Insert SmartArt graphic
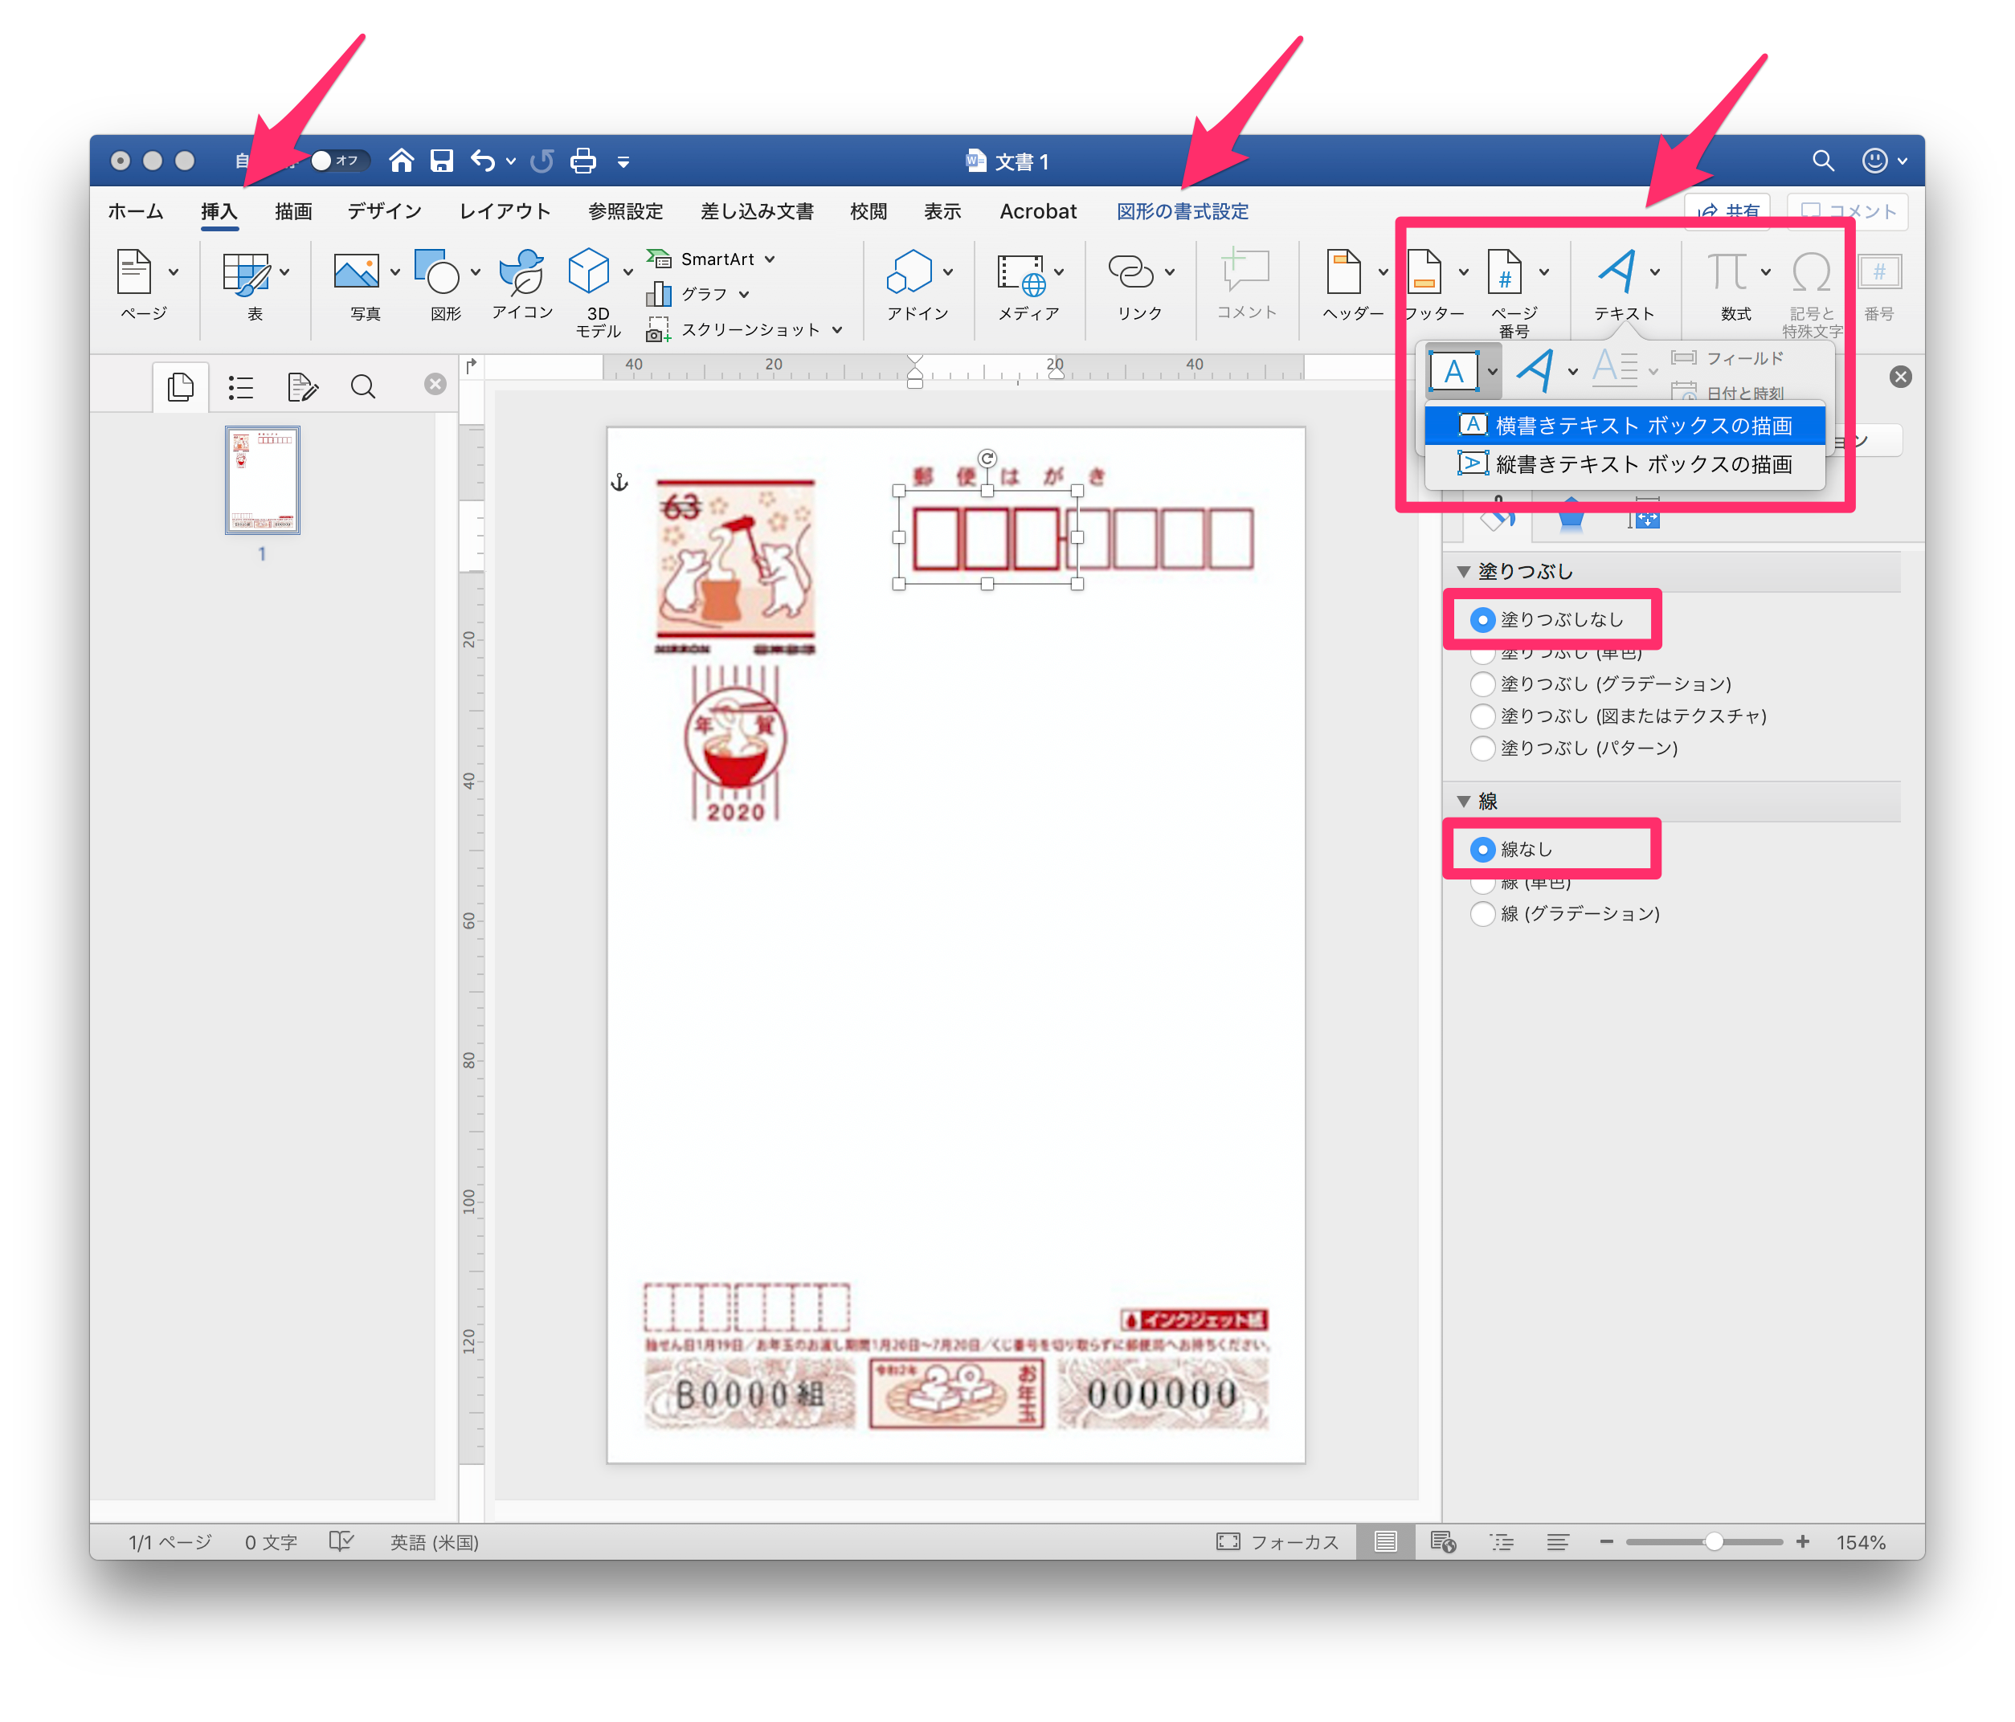Screen dimensions: 2015x1722 (x=710, y=259)
